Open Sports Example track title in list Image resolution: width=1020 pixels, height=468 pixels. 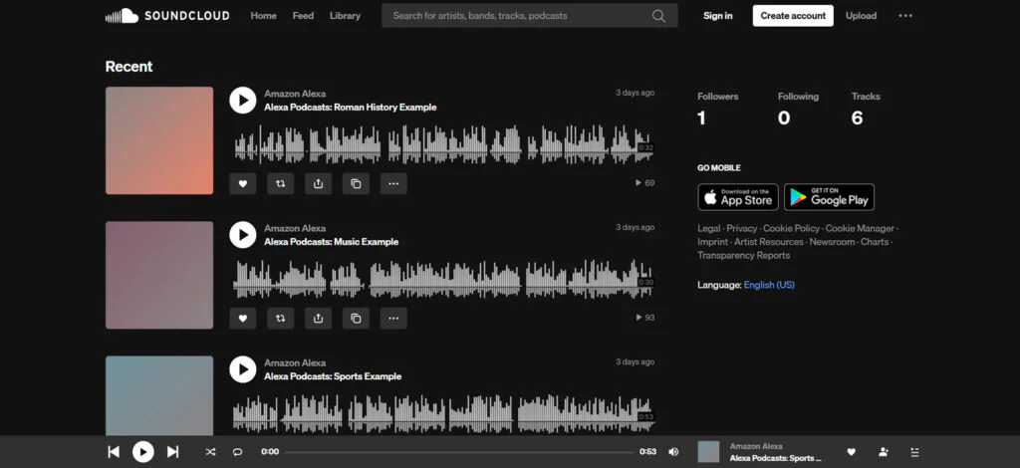333,376
